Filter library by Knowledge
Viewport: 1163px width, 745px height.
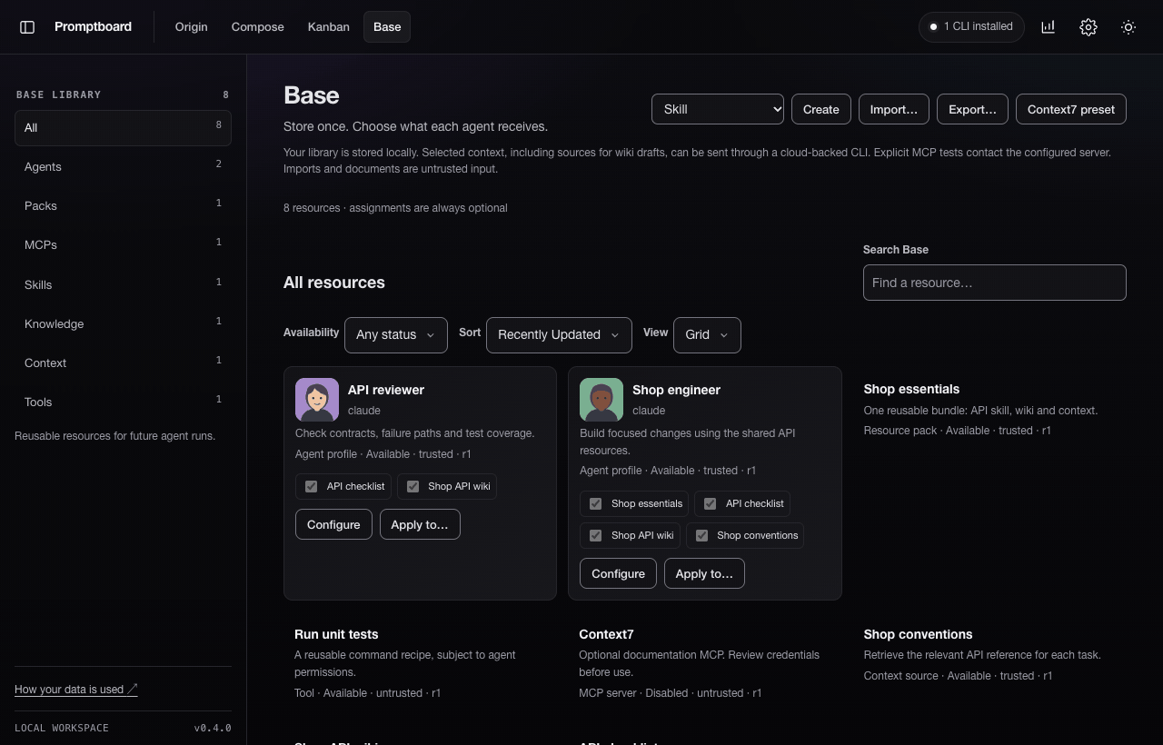[123, 324]
